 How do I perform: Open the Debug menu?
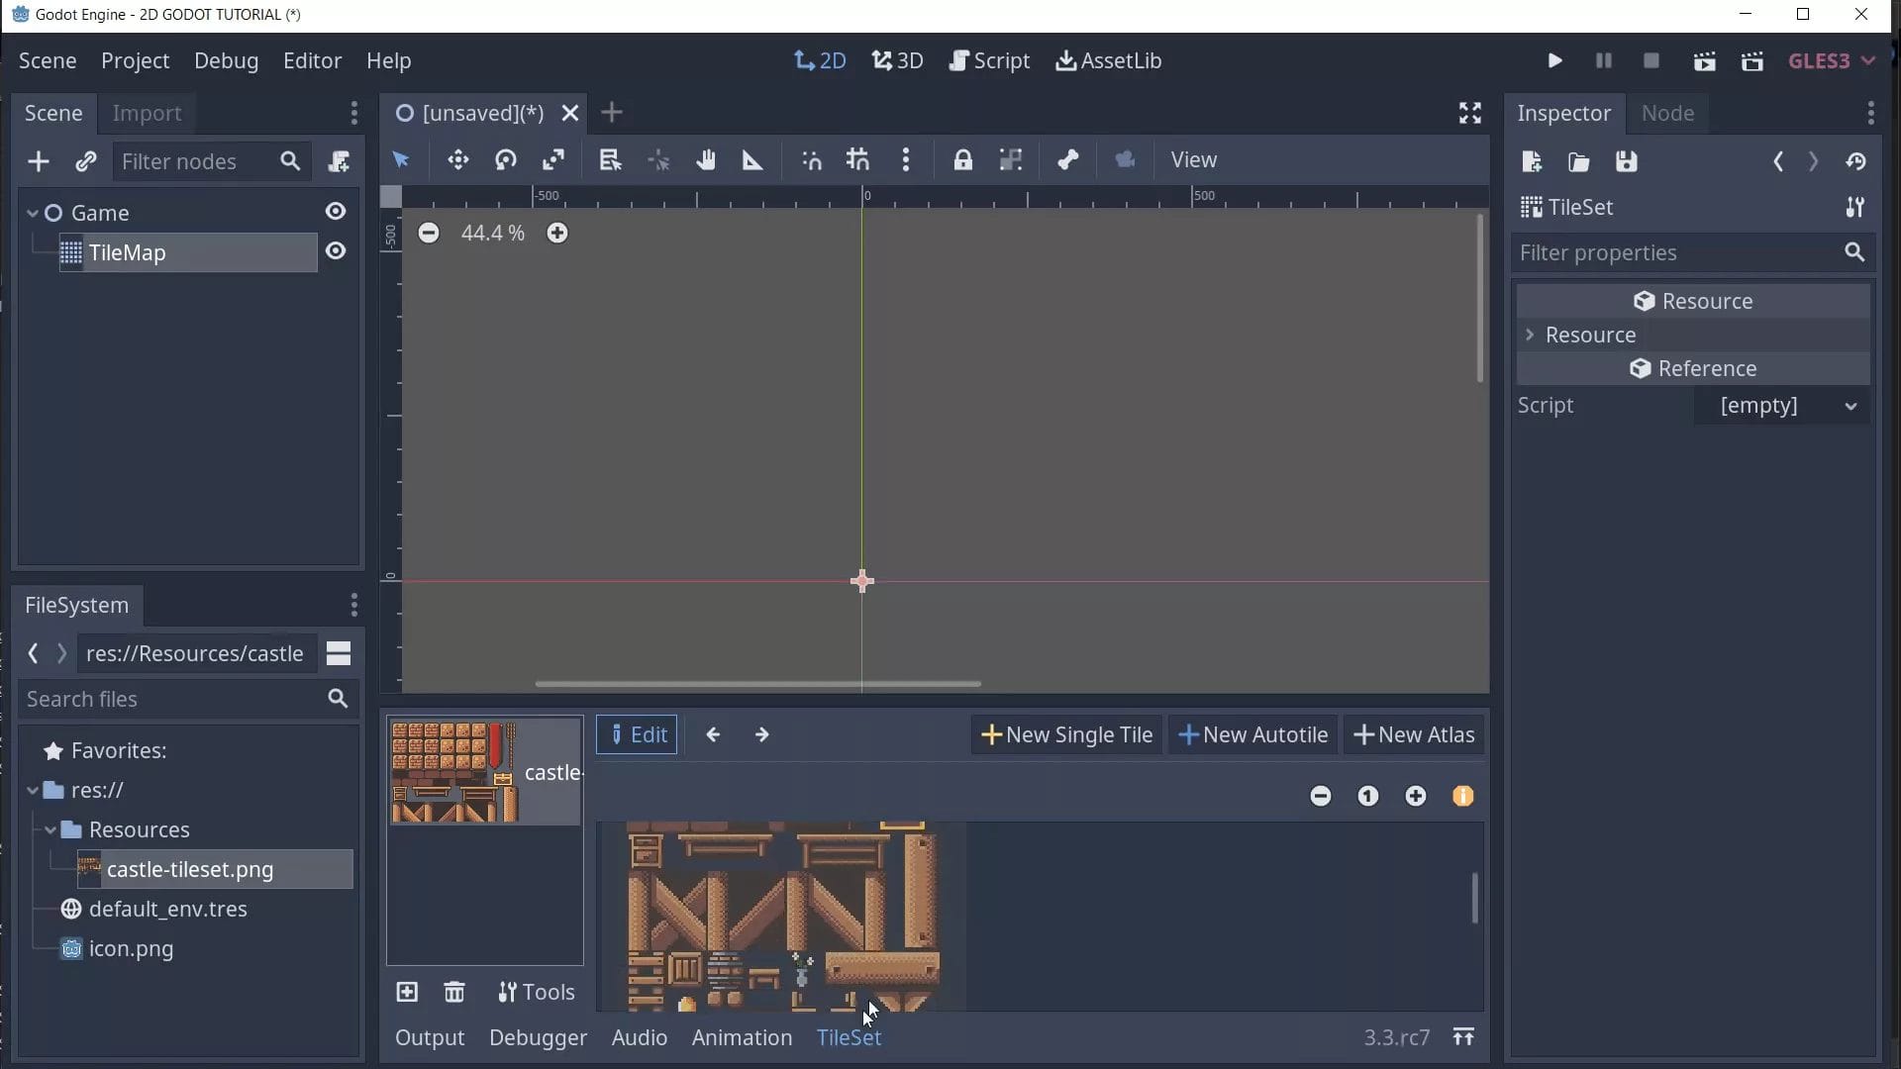point(226,60)
